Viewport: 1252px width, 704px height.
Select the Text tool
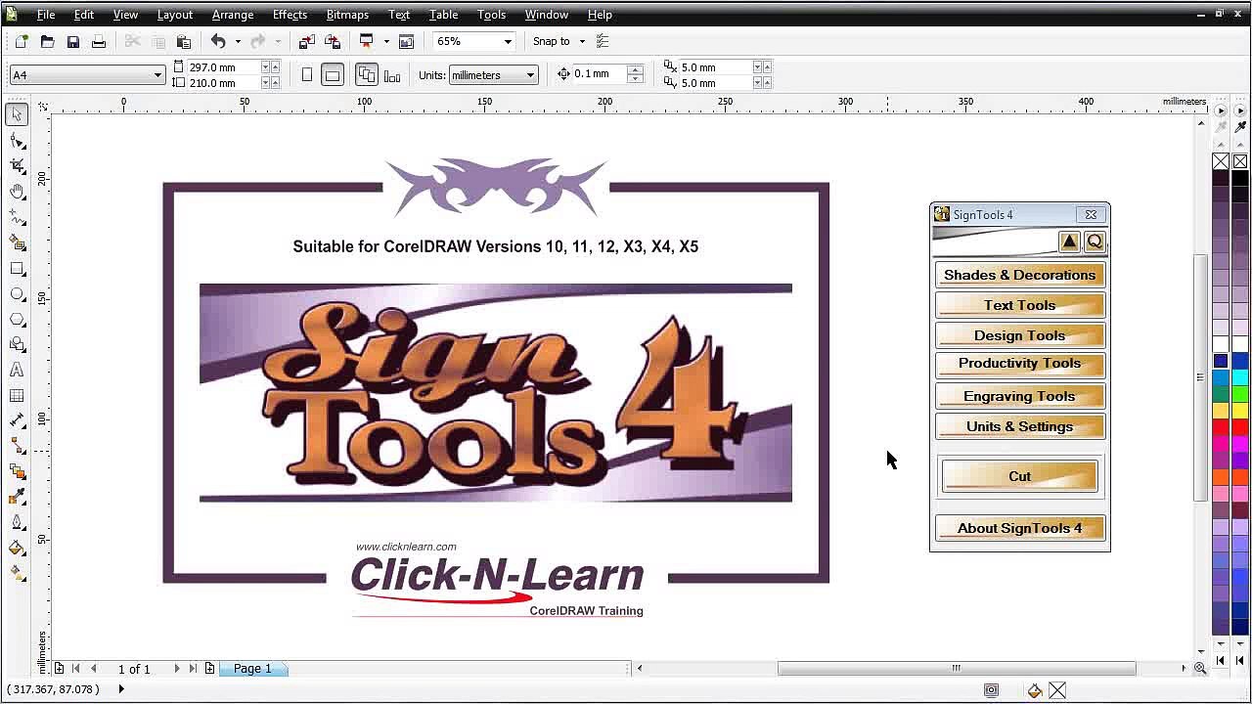coord(17,370)
